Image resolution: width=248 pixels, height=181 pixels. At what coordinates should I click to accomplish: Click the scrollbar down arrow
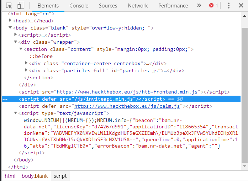pyautogui.click(x=244, y=166)
